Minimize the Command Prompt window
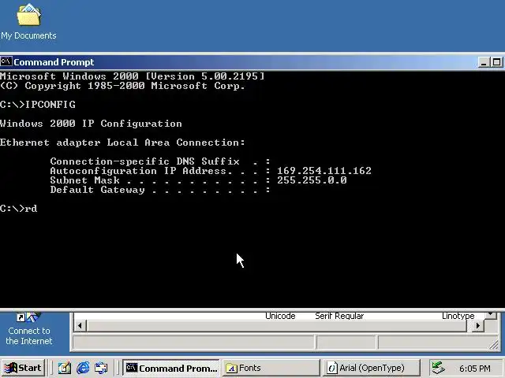The width and height of the screenshot is (505, 378). pyautogui.click(x=484, y=62)
